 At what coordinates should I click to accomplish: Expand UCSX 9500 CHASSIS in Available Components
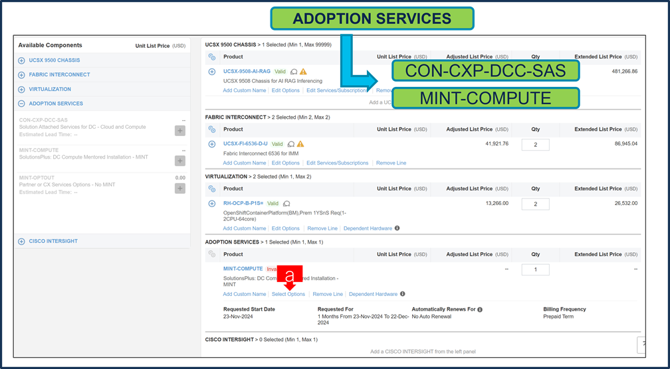pyautogui.click(x=21, y=60)
